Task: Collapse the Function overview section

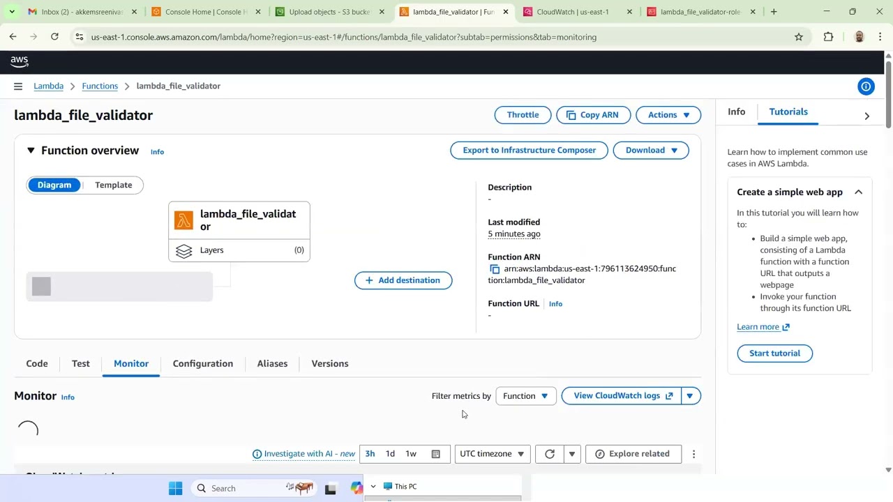Action: (x=31, y=151)
